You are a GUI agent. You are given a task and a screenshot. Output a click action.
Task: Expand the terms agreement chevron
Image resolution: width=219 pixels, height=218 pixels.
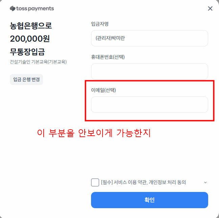[x=205, y=182]
